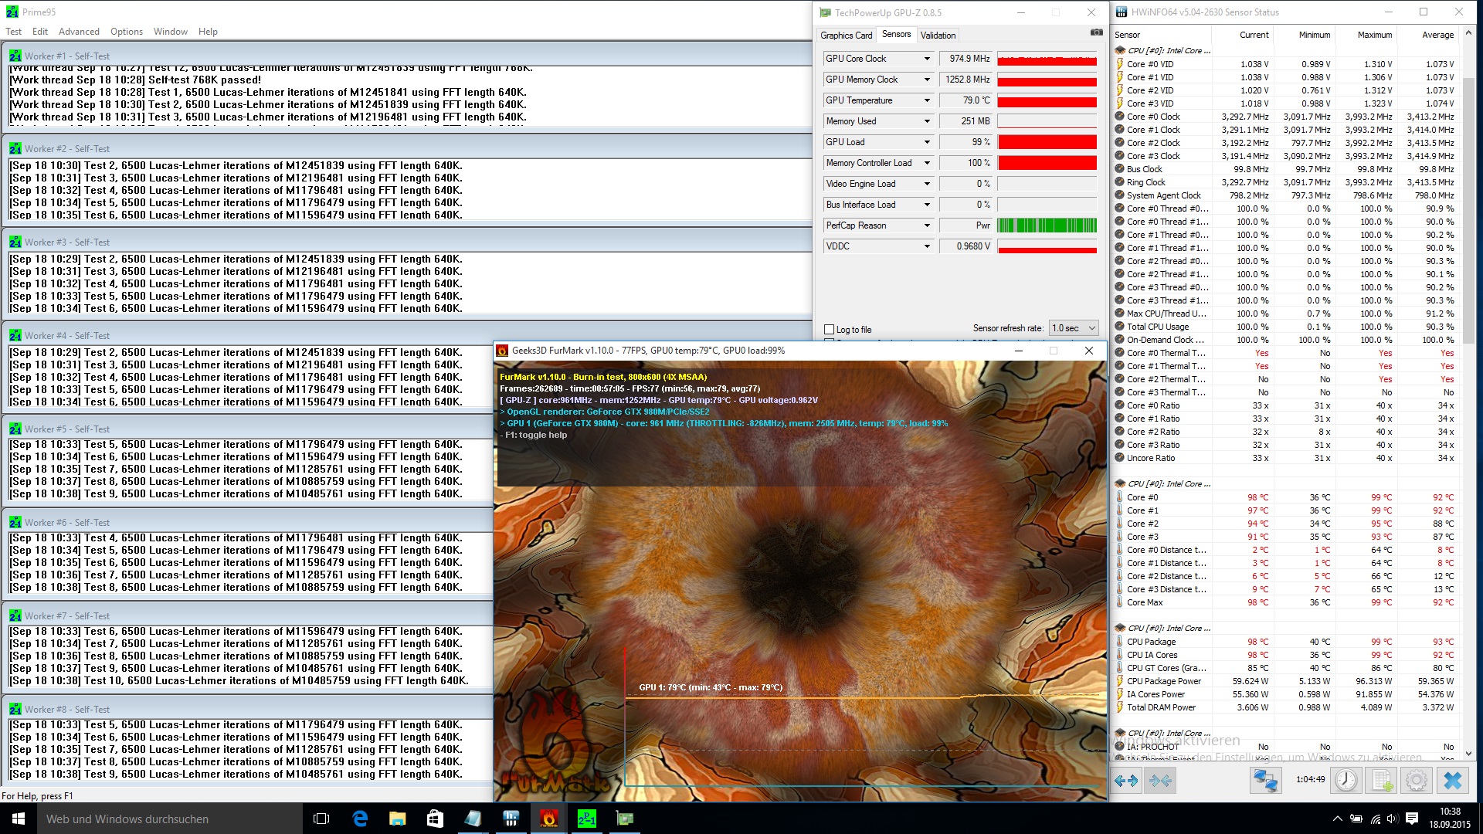
Task: Open Task View on taskbar
Action: point(321,819)
